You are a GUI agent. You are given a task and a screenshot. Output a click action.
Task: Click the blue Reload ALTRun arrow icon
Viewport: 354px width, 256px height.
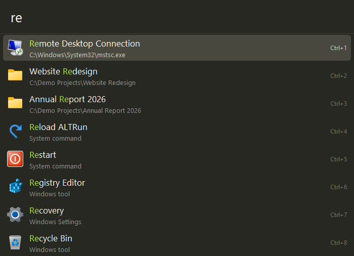click(15, 131)
